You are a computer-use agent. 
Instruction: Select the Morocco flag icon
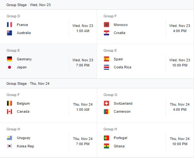point(106,25)
